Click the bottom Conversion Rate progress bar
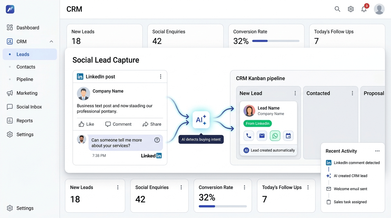Screen dimensions: 391x218 (x=223, y=206)
